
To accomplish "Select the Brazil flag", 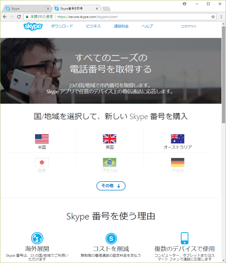I will tap(110, 162).
